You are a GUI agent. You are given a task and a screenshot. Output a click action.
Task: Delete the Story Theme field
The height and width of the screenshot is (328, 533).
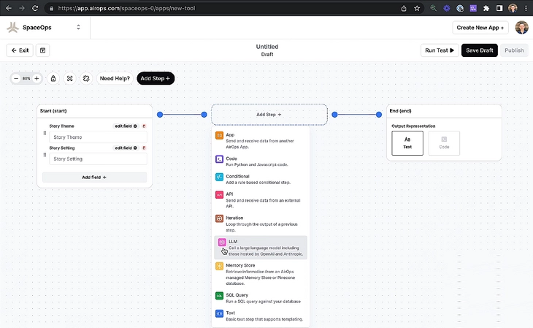tap(144, 126)
